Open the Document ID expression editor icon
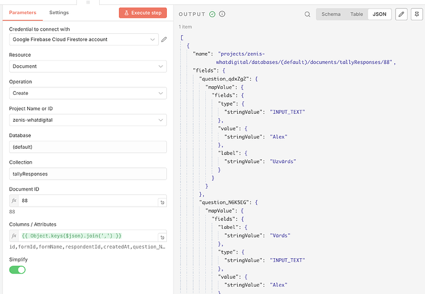 click(x=162, y=202)
